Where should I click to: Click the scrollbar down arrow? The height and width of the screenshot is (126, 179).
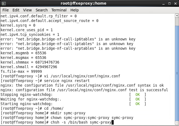tap(176, 123)
